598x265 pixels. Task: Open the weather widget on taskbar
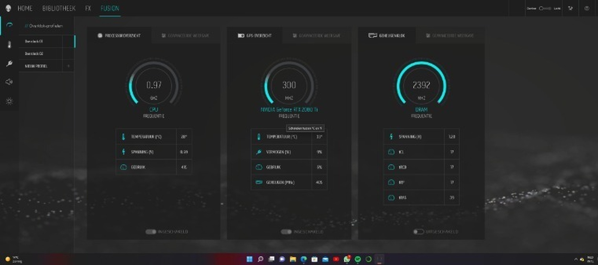14,259
